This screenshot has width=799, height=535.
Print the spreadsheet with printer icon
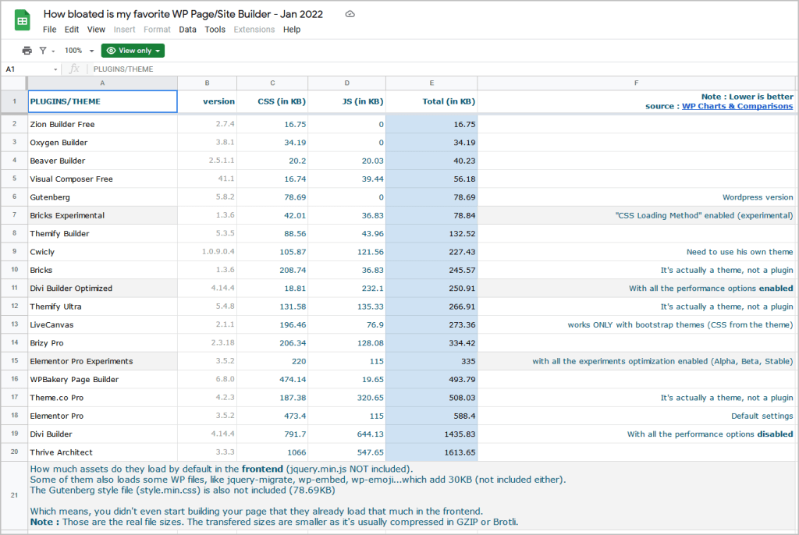(27, 51)
